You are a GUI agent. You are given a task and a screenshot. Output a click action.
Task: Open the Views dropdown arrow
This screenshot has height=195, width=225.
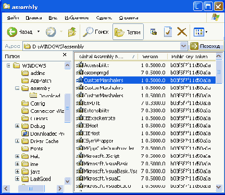[x=206, y=32]
